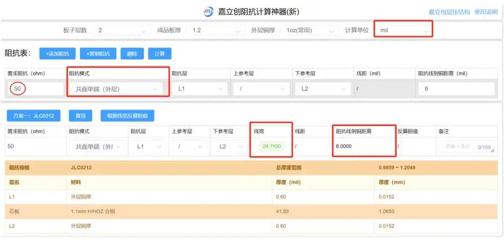Click the 置顶 button
Viewport: 504px width, 240px height.
pyautogui.click(x=81, y=116)
